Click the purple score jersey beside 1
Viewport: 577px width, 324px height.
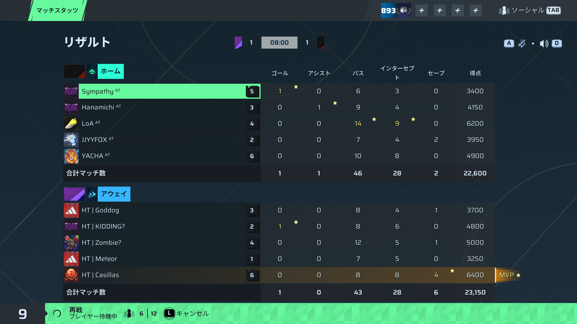pyautogui.click(x=238, y=43)
